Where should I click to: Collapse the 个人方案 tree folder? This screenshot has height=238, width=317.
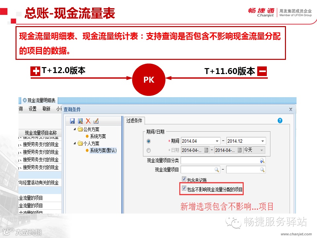75,143
